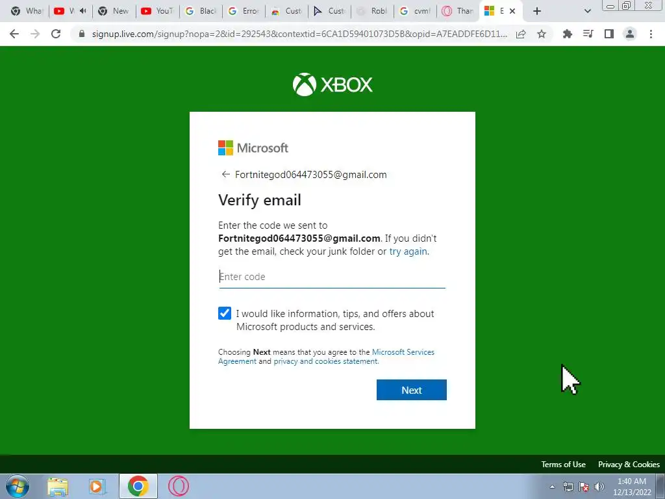Open Windows Explorer from the taskbar
Screen dimensions: 665x499
[x=58, y=486]
